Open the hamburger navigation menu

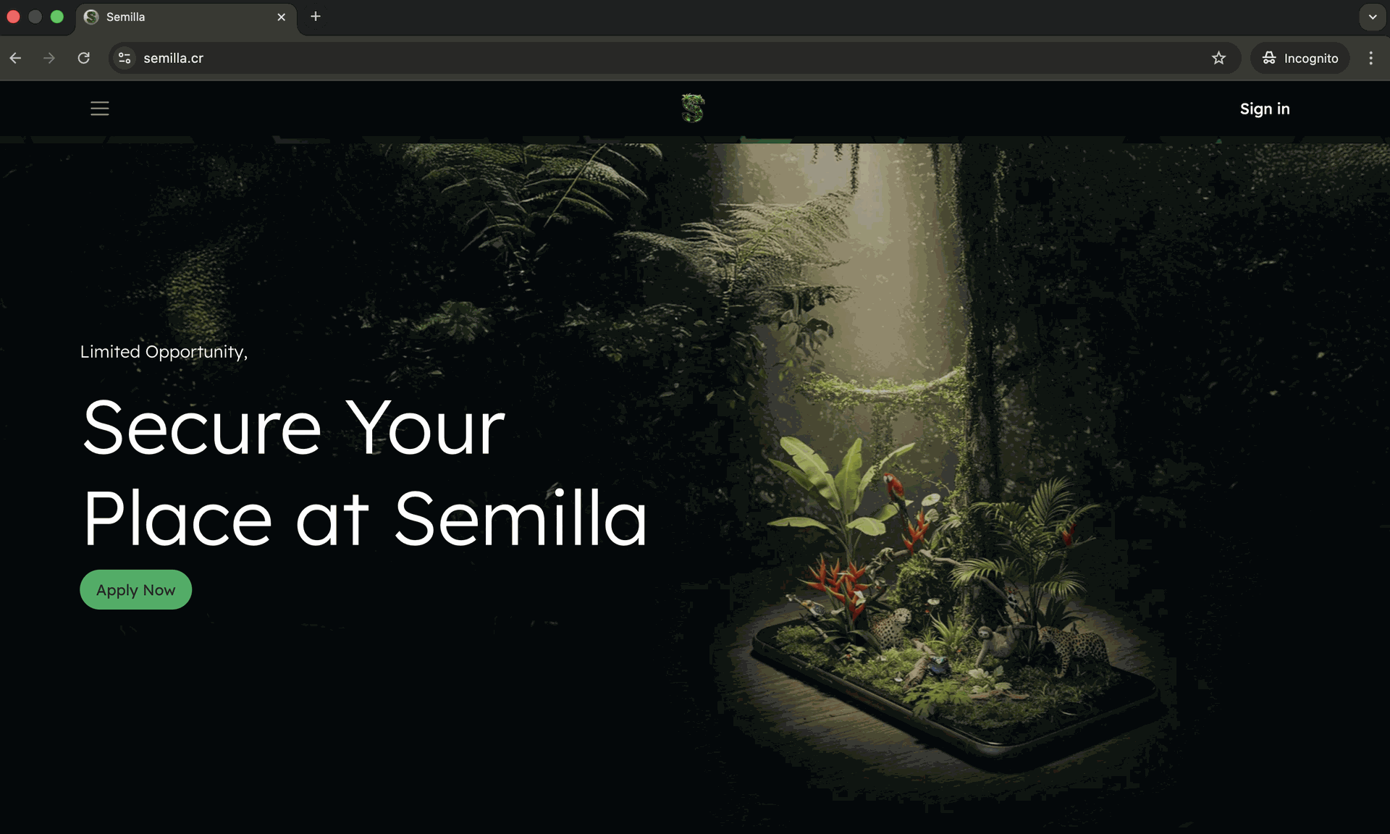point(100,109)
